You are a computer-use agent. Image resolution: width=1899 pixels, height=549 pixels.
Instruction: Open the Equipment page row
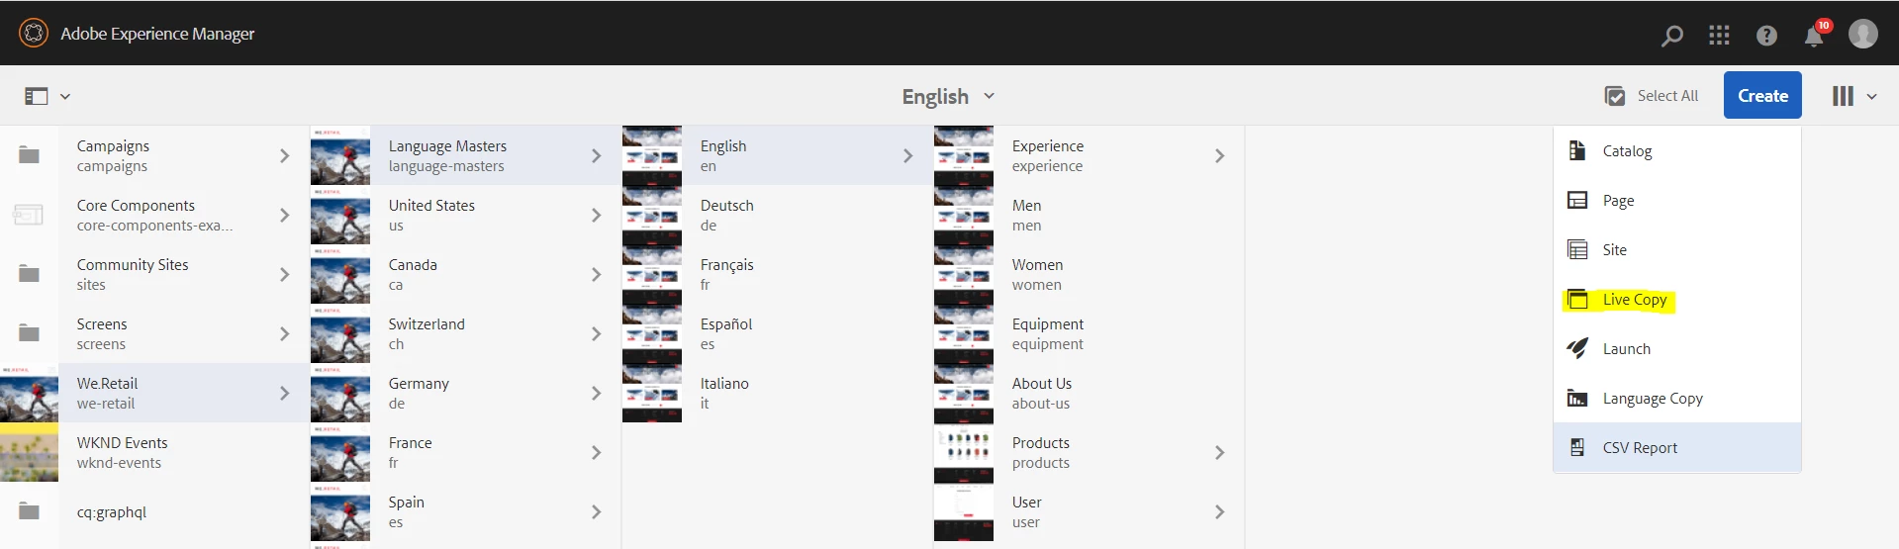pyautogui.click(x=1089, y=333)
